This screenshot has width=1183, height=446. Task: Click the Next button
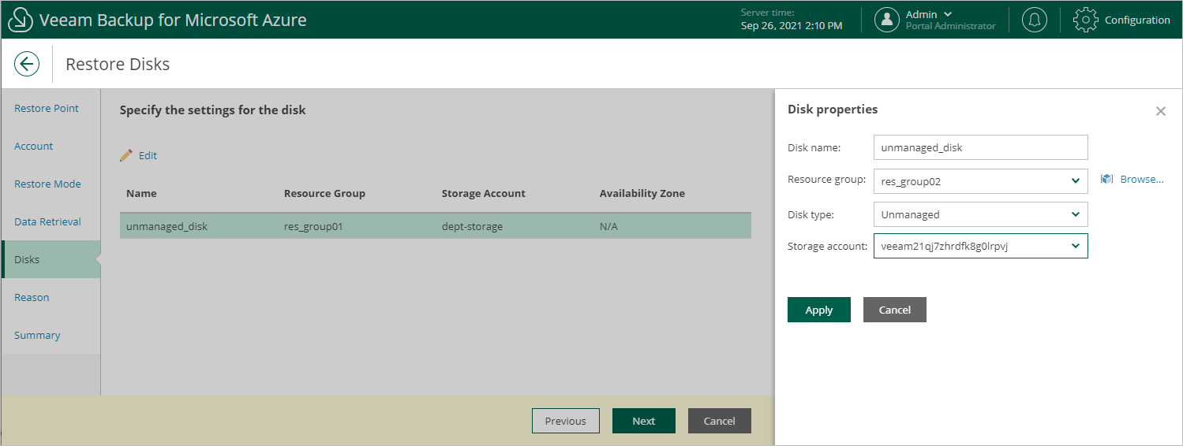pyautogui.click(x=644, y=421)
